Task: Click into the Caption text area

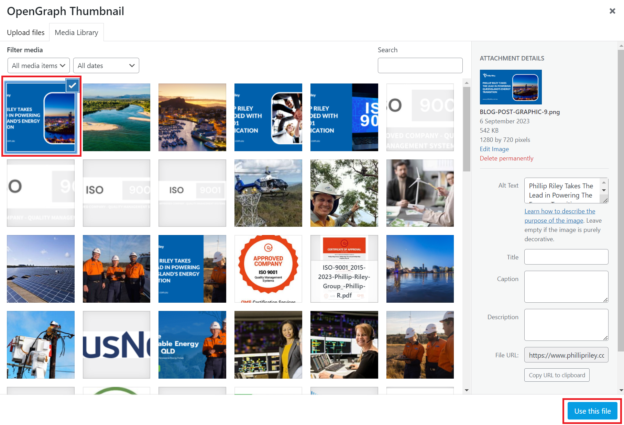Action: tap(566, 287)
